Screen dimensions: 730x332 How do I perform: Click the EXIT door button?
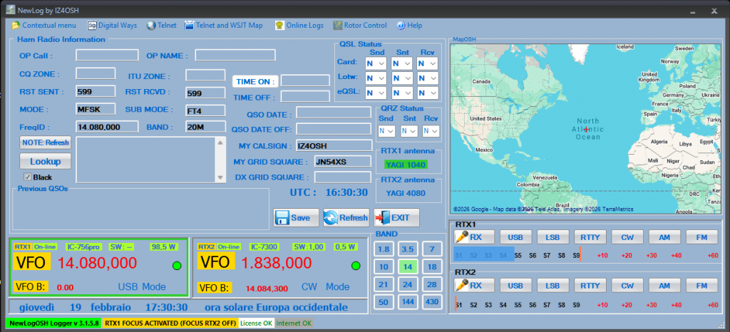click(396, 217)
